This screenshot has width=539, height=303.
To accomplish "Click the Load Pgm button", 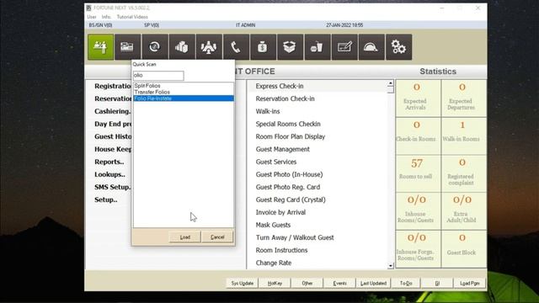I will point(470,284).
